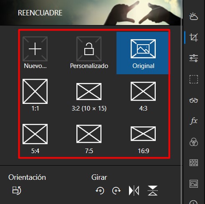Open the crop tool in the sidebar
Image resolution: width=205 pixels, height=204 pixels.
194,37
